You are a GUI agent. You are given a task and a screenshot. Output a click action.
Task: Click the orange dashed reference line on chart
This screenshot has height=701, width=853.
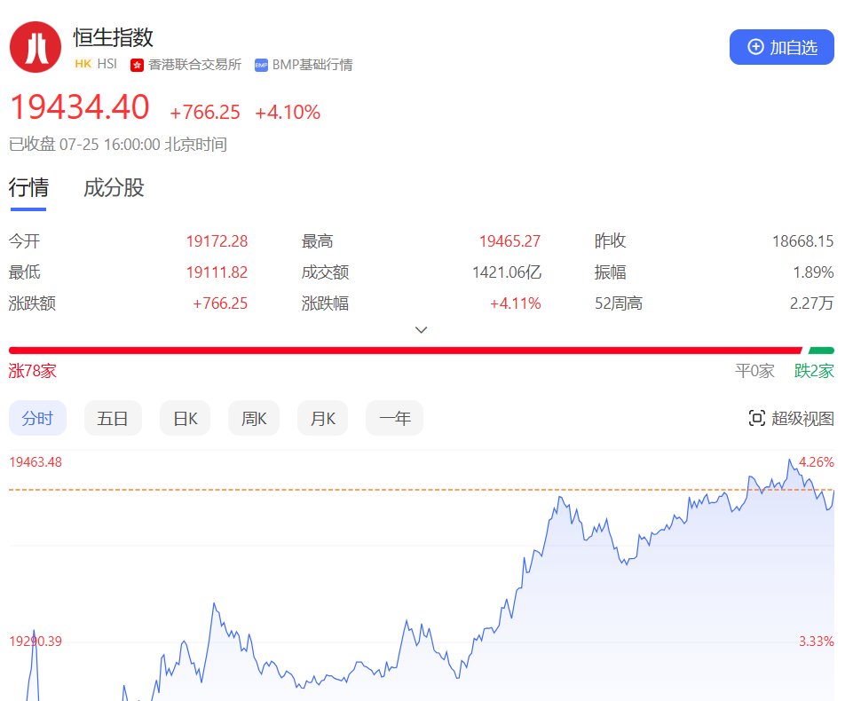tap(422, 490)
